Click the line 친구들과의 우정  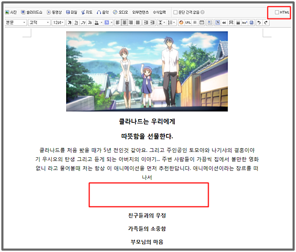tap(147, 215)
